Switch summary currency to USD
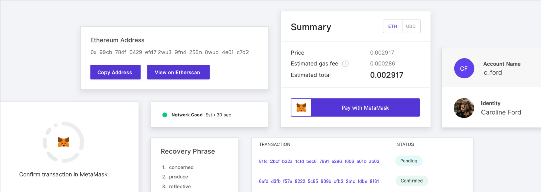Image resolution: width=541 pixels, height=192 pixels. click(411, 26)
